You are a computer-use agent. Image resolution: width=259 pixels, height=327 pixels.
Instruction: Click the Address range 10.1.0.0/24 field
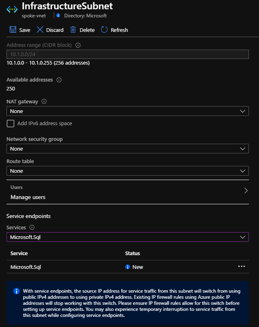tap(128, 54)
